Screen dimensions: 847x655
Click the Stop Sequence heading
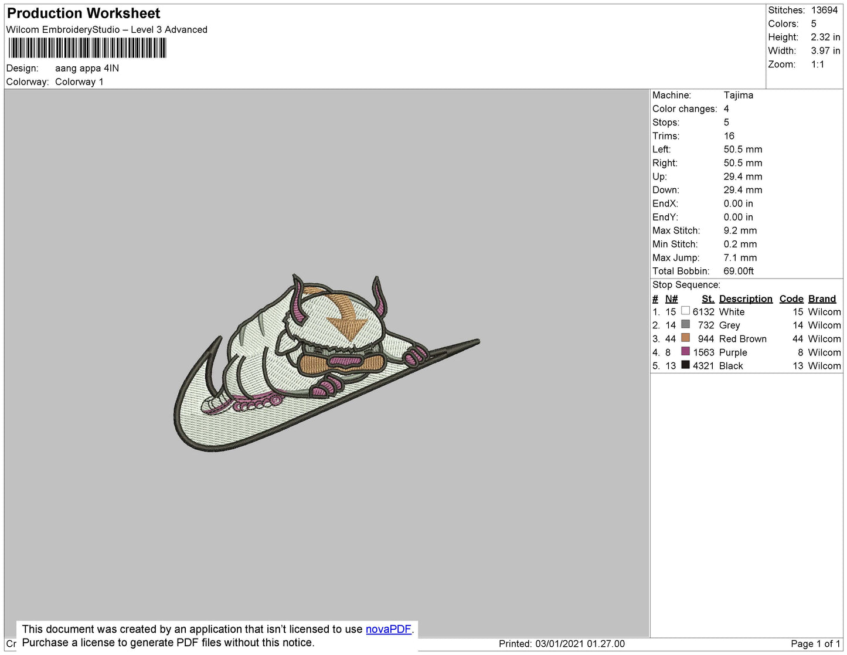coord(686,284)
